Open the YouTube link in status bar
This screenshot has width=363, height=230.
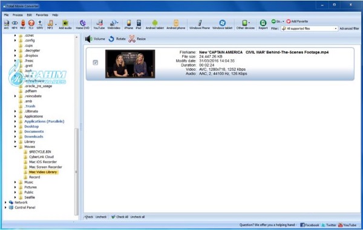tap(347, 225)
